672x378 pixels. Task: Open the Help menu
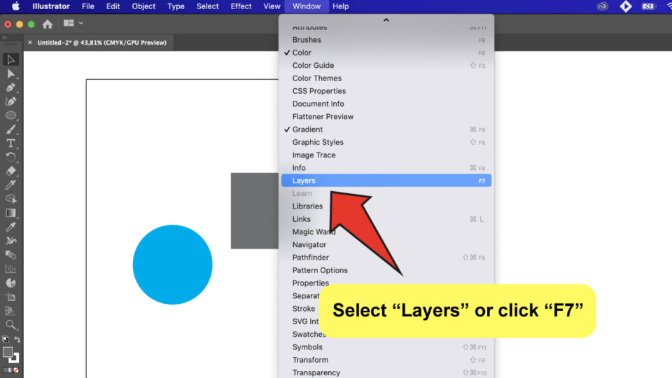(341, 6)
